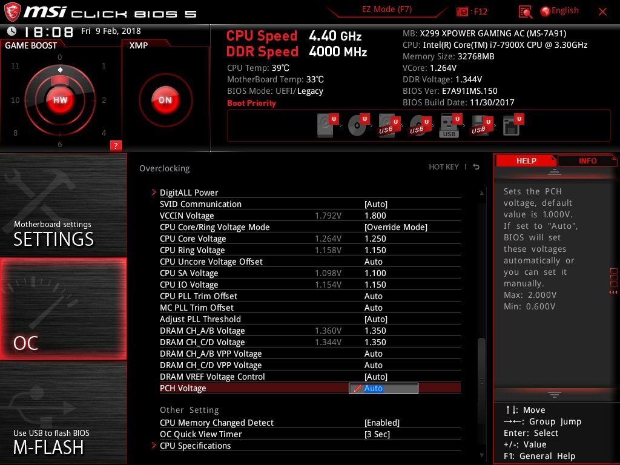
Task: Edit the CPU Ring Voltage value 1.150
Action: (x=375, y=250)
